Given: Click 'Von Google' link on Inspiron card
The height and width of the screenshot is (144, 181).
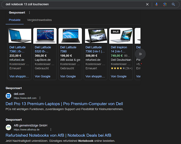Looking at the screenshot, I should [x=119, y=76].
